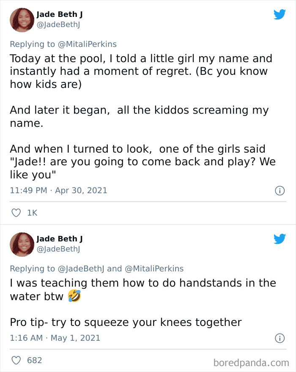Click the Twitter bird logo on the second tweet
This screenshot has height=372, width=296.
280,239
